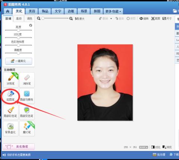Open the 尺寸 resize tool
Viewport: 179px width, 160px height.
167,19
